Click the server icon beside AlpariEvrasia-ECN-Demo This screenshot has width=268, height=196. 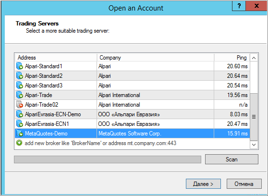click(20, 114)
